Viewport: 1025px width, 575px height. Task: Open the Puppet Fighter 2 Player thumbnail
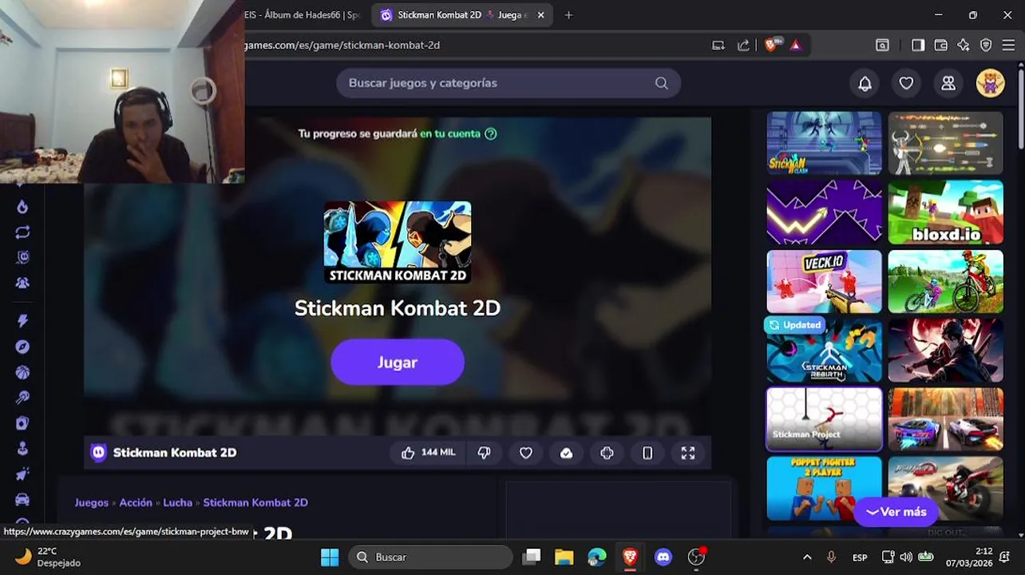click(x=824, y=489)
